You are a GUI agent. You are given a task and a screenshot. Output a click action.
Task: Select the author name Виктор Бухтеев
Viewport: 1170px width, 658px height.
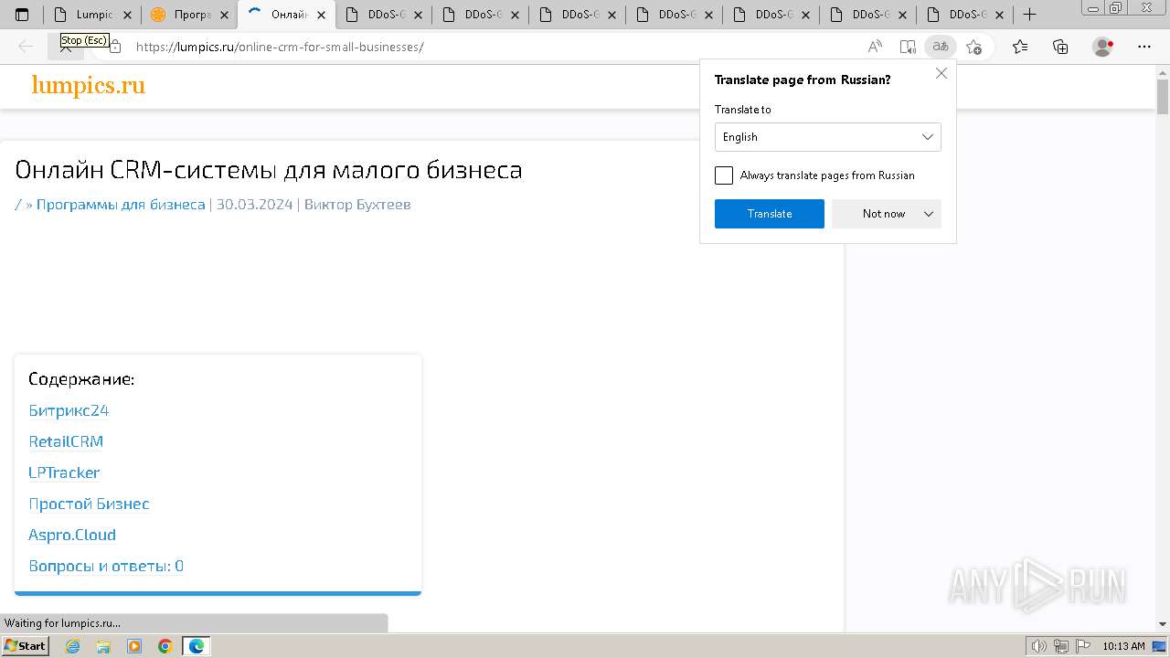click(357, 205)
